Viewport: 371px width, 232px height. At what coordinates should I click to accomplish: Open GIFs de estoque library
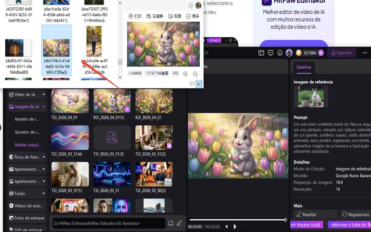(x=27, y=229)
